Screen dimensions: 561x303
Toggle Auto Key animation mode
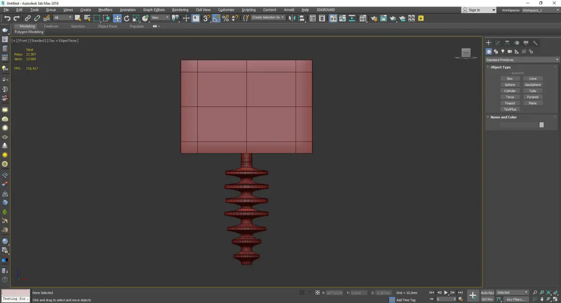tap(488, 293)
